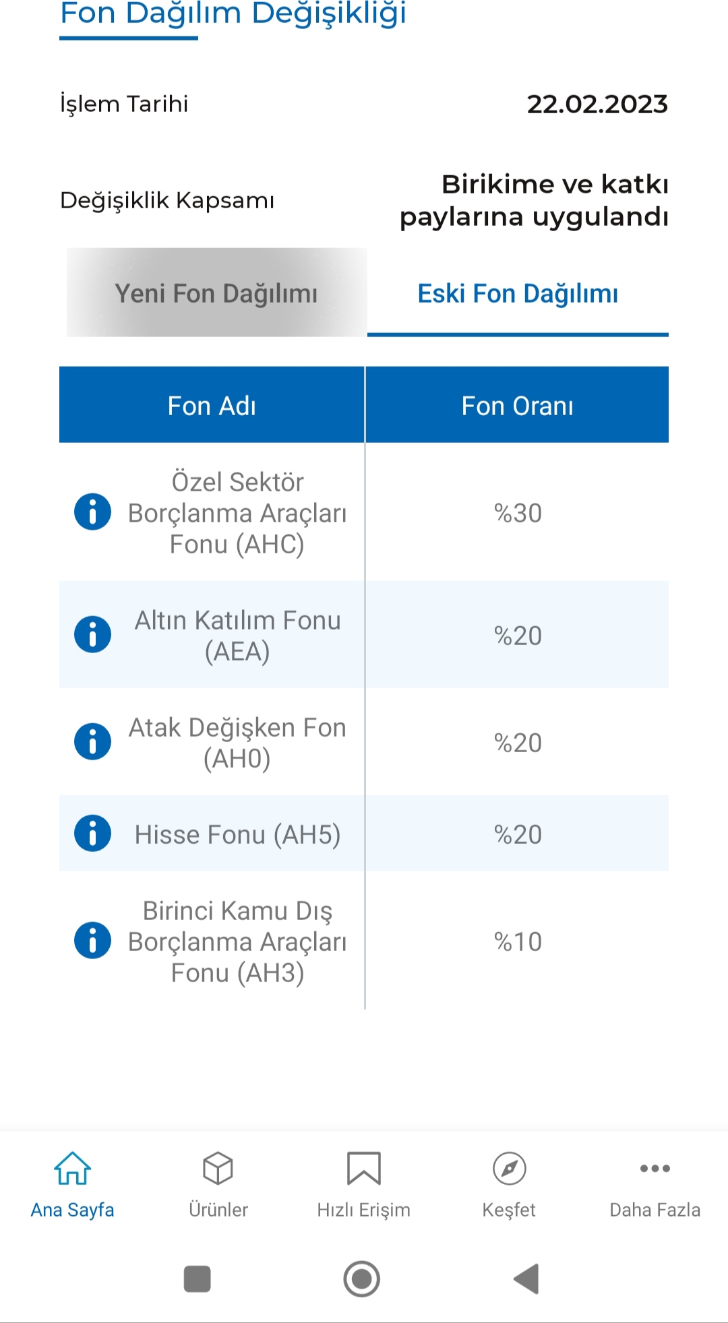Screen dimensions: 728x1323
Task: Tap info icon beside Hisse Fonu (AH5)
Action: point(92,834)
